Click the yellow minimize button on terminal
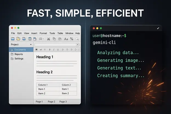The width and height of the screenshot is (171, 114). click(97, 29)
